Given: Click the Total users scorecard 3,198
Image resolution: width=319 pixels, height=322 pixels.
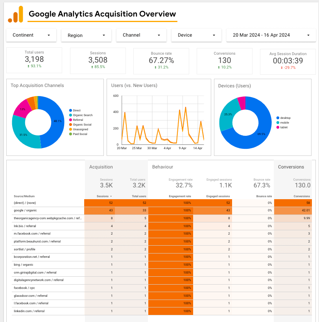Looking at the screenshot, I should (x=34, y=60).
